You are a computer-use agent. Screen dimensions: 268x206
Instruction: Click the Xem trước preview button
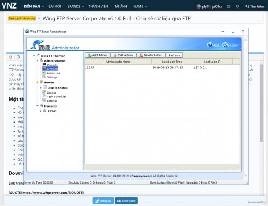126,201
